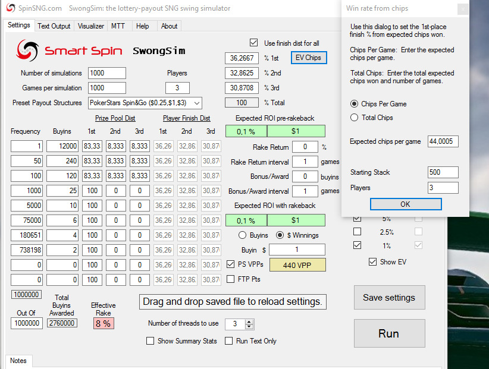Click Number of simulations field

click(106, 73)
